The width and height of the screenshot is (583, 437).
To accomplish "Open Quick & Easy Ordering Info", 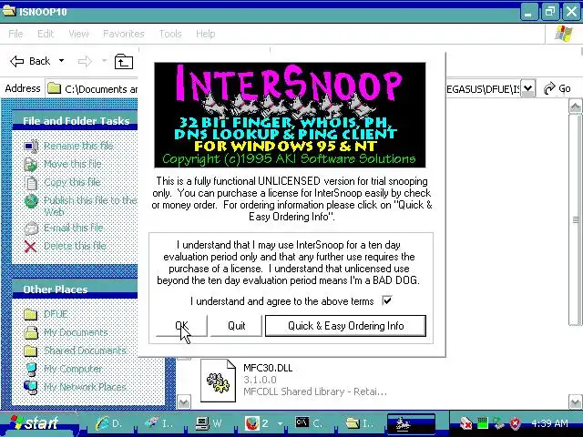I will tap(345, 326).
